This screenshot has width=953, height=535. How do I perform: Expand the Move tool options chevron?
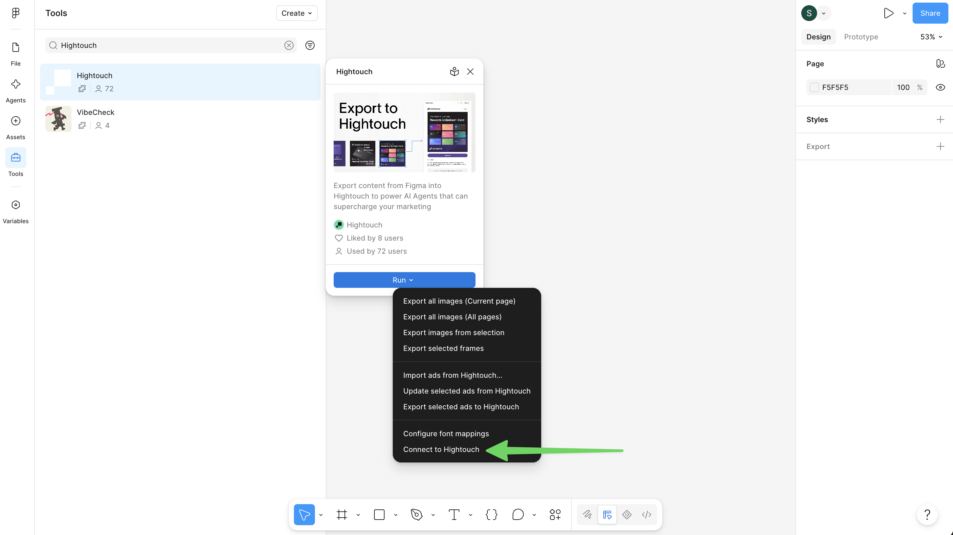(321, 515)
